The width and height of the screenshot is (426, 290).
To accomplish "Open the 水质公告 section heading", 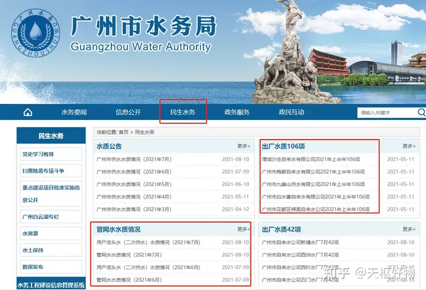I will 109,146.
